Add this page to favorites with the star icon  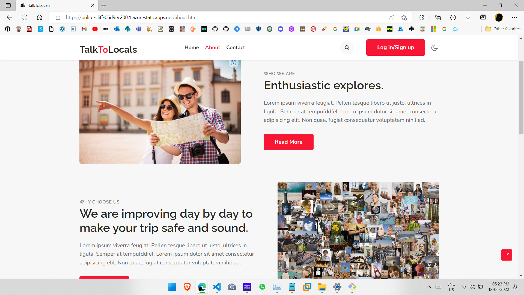pyautogui.click(x=404, y=17)
